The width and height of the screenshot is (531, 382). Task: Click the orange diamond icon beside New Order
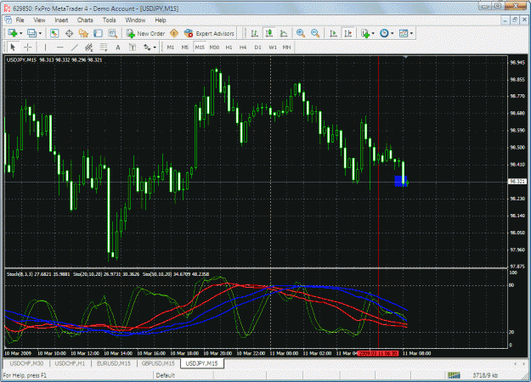[174, 33]
